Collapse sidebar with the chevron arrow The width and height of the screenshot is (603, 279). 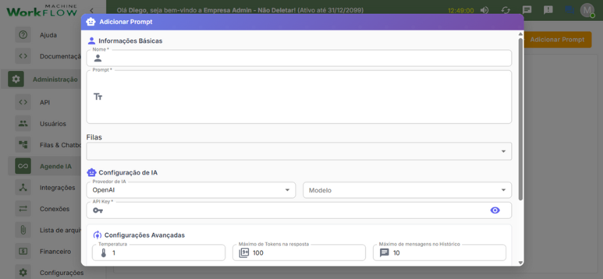[92, 11]
